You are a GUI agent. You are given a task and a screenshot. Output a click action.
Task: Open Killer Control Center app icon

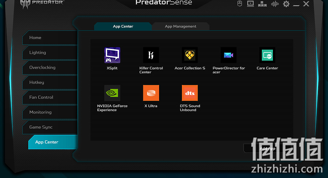pos(151,55)
